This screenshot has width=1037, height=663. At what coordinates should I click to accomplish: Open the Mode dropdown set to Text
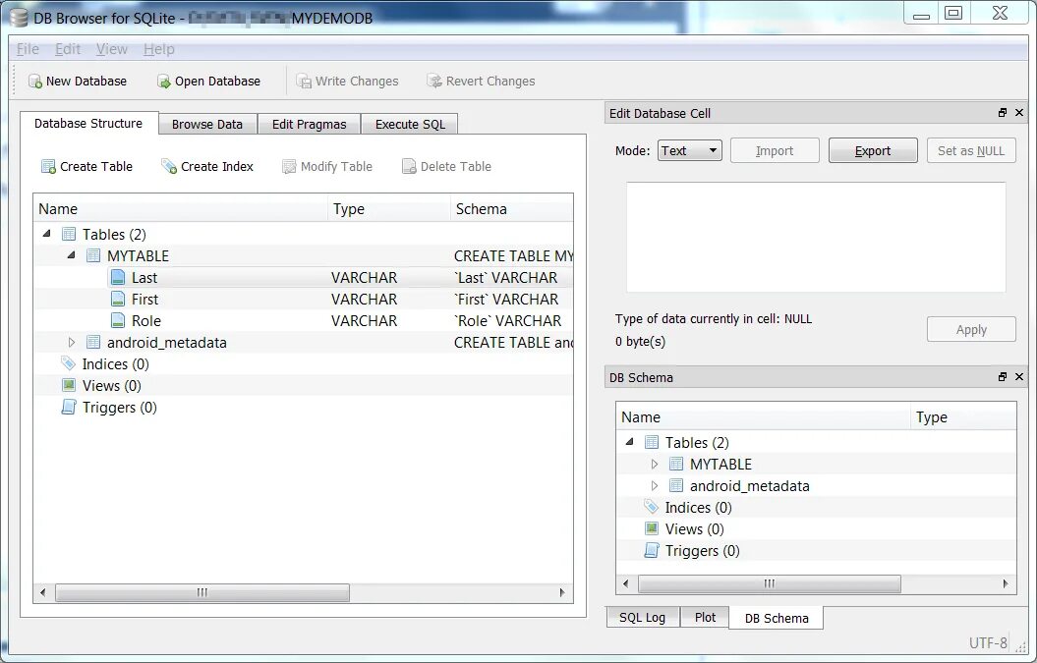click(x=689, y=150)
